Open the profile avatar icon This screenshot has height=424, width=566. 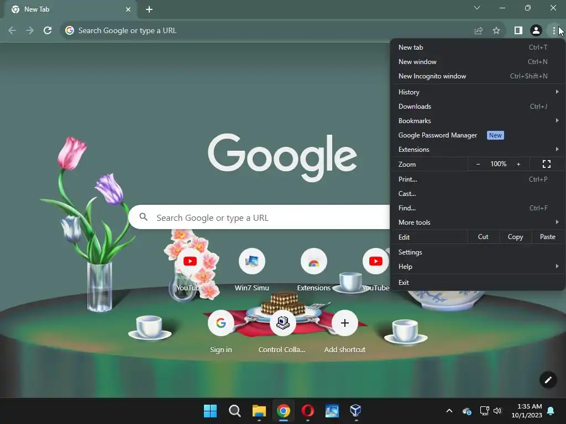536,31
